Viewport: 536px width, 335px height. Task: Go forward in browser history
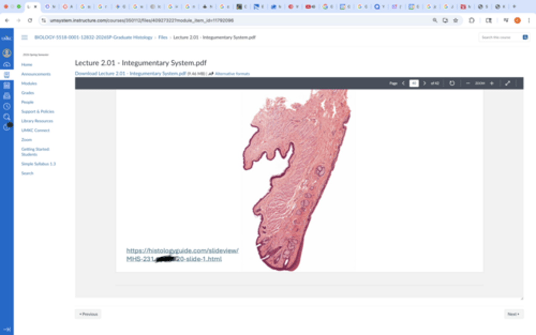point(19,20)
